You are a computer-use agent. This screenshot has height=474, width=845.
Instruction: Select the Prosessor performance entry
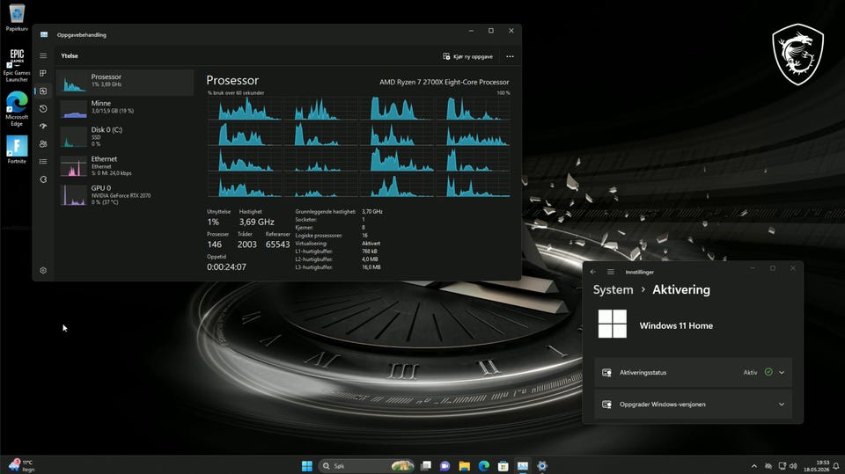[x=125, y=83]
